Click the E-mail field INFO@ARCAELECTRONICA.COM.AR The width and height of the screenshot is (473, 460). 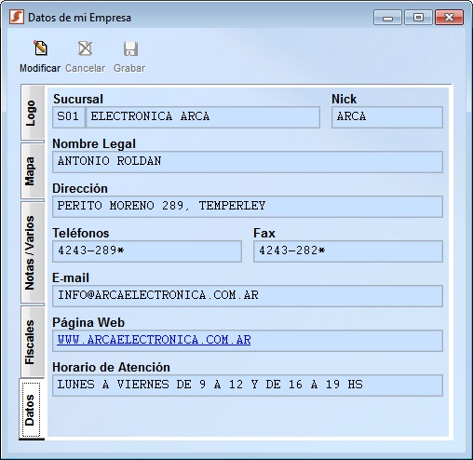coord(248,296)
